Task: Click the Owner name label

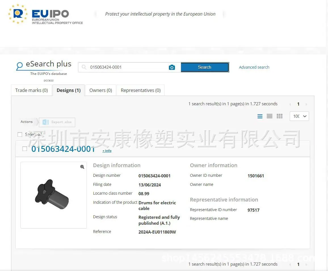Action: pyautogui.click(x=201, y=184)
